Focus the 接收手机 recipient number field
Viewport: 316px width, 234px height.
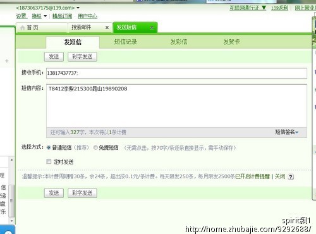tap(176, 73)
